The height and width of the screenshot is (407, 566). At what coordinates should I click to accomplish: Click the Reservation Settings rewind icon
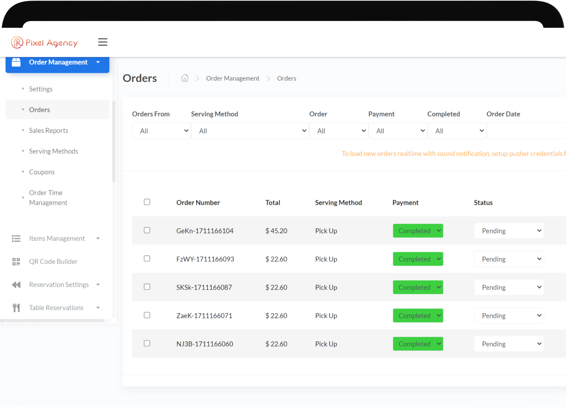pos(16,285)
